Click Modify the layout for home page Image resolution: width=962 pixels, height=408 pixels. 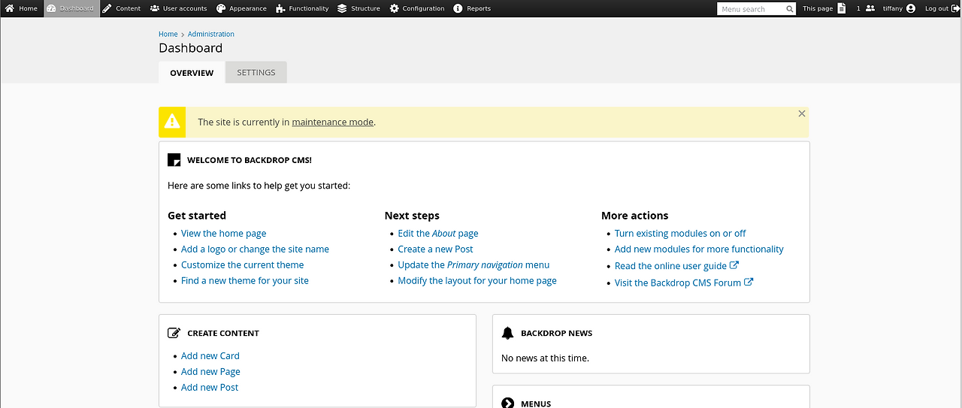pos(477,281)
